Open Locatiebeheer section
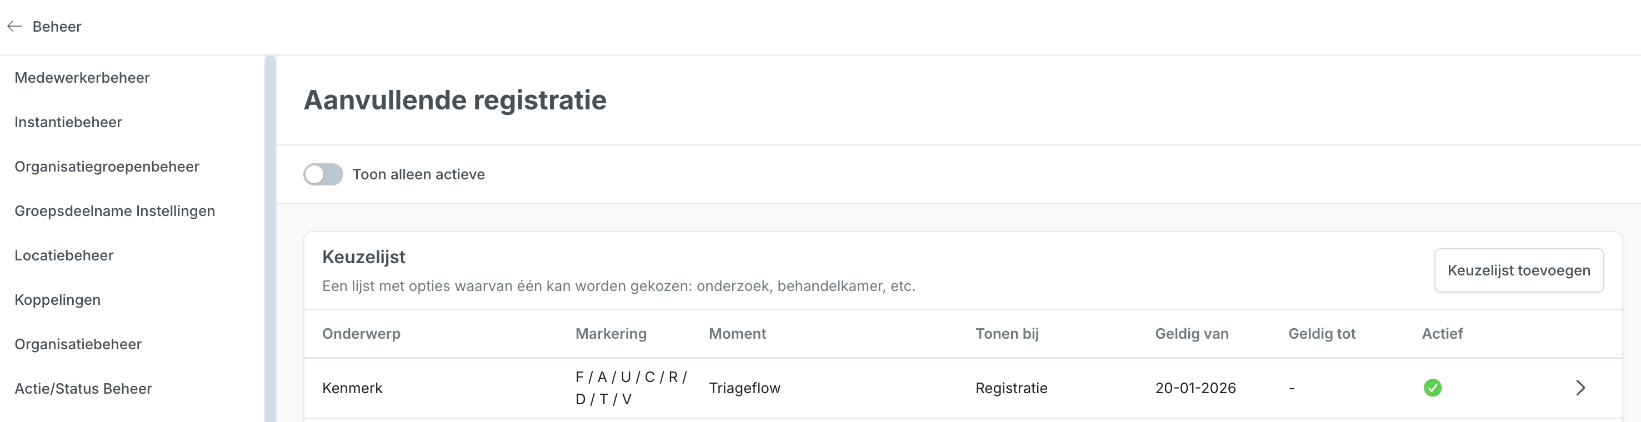 click(64, 255)
